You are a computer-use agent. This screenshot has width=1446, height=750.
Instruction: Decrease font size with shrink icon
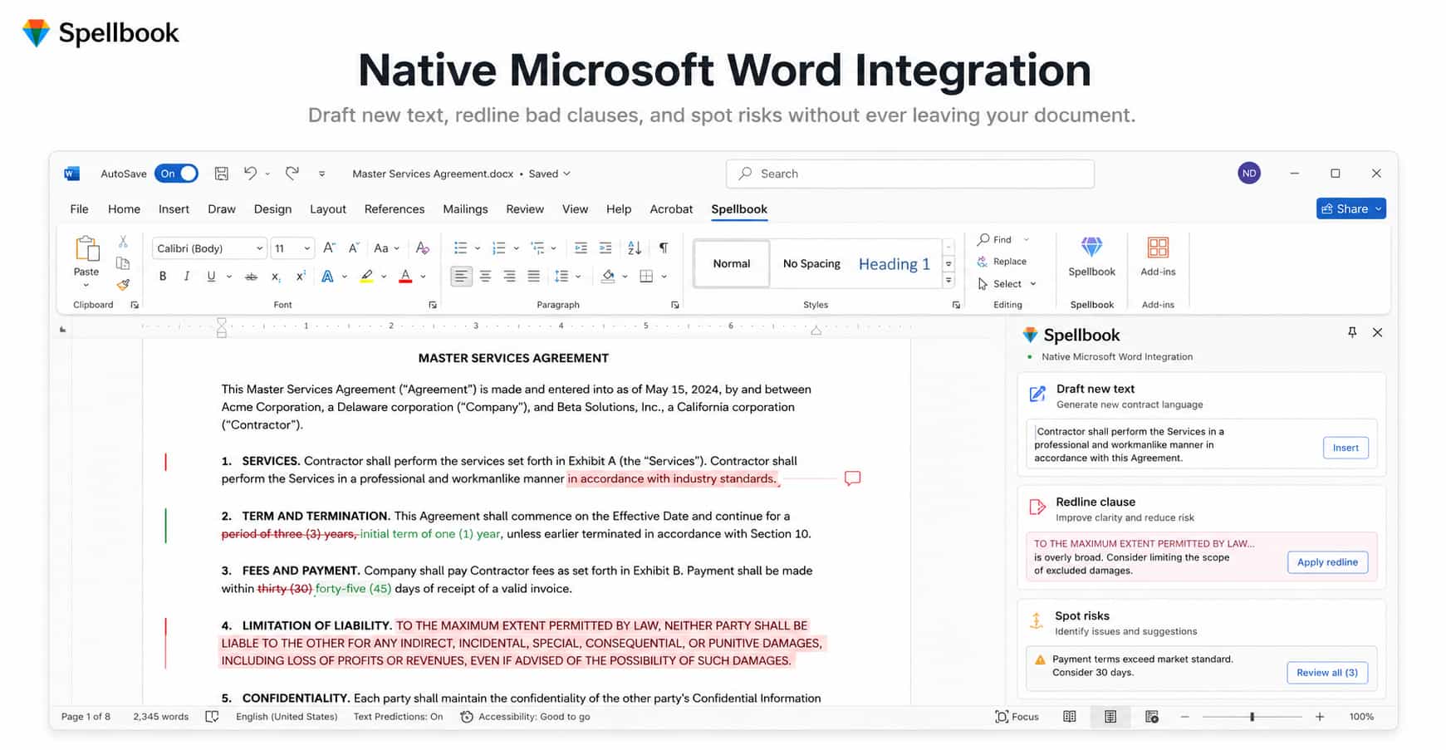(354, 248)
